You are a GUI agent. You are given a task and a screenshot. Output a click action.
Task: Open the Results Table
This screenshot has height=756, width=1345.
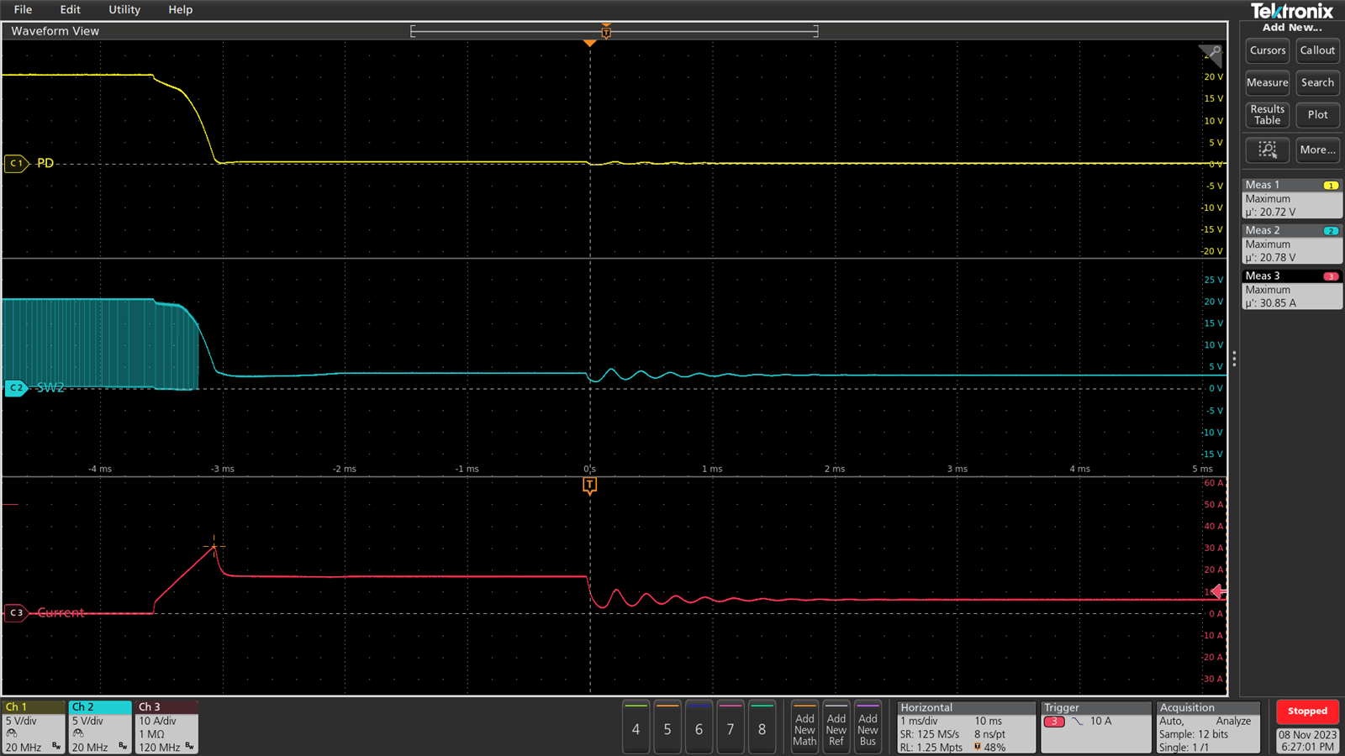[x=1268, y=114]
